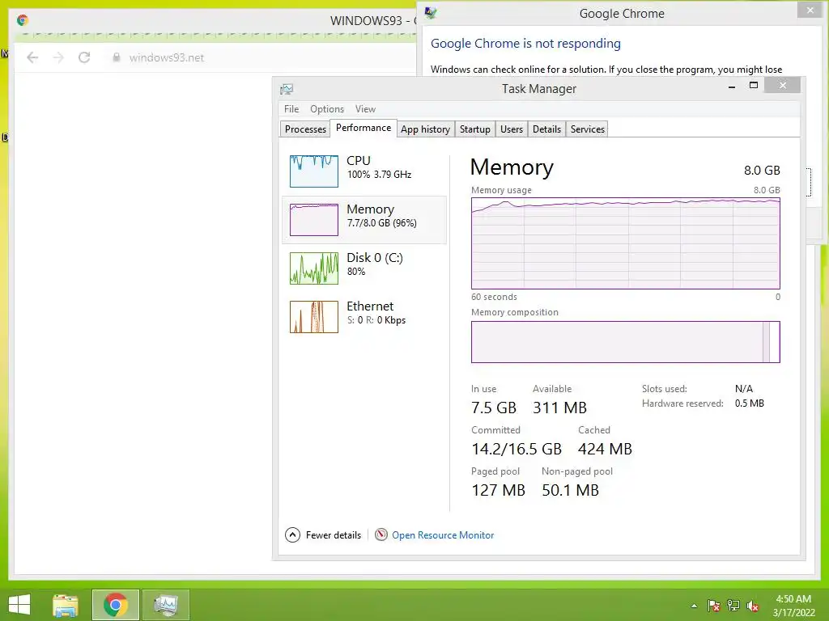Open the Windows Start button
This screenshot has height=621, width=829.
click(x=19, y=605)
